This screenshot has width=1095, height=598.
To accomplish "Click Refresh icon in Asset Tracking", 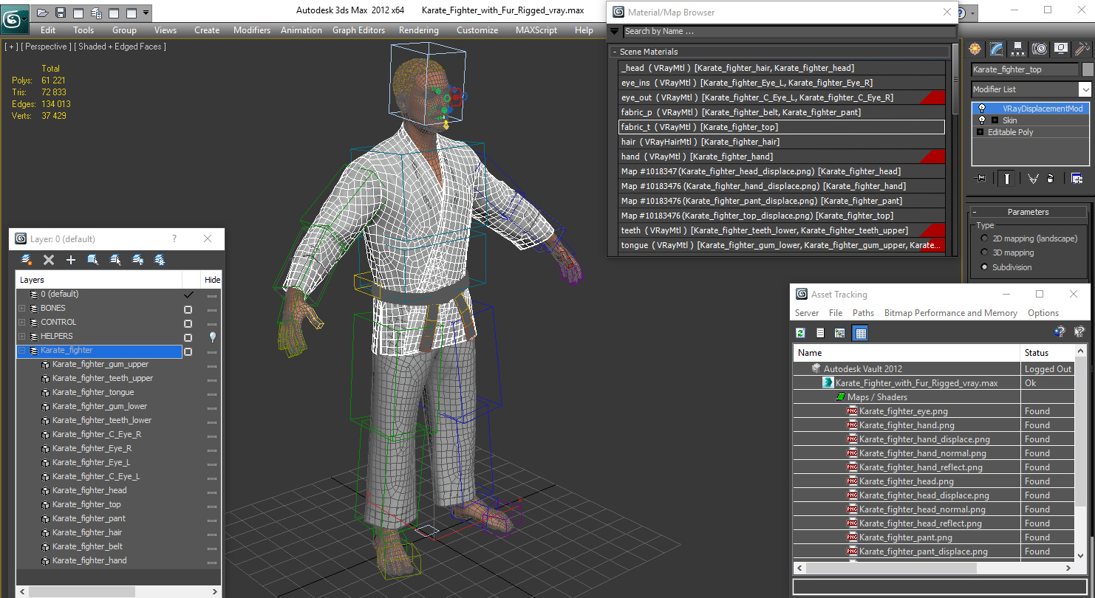I will coord(800,333).
